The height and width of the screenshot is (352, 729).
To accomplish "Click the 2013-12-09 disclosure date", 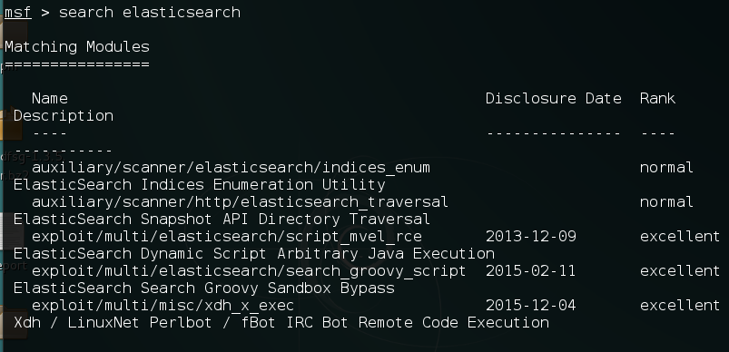I will (x=531, y=237).
